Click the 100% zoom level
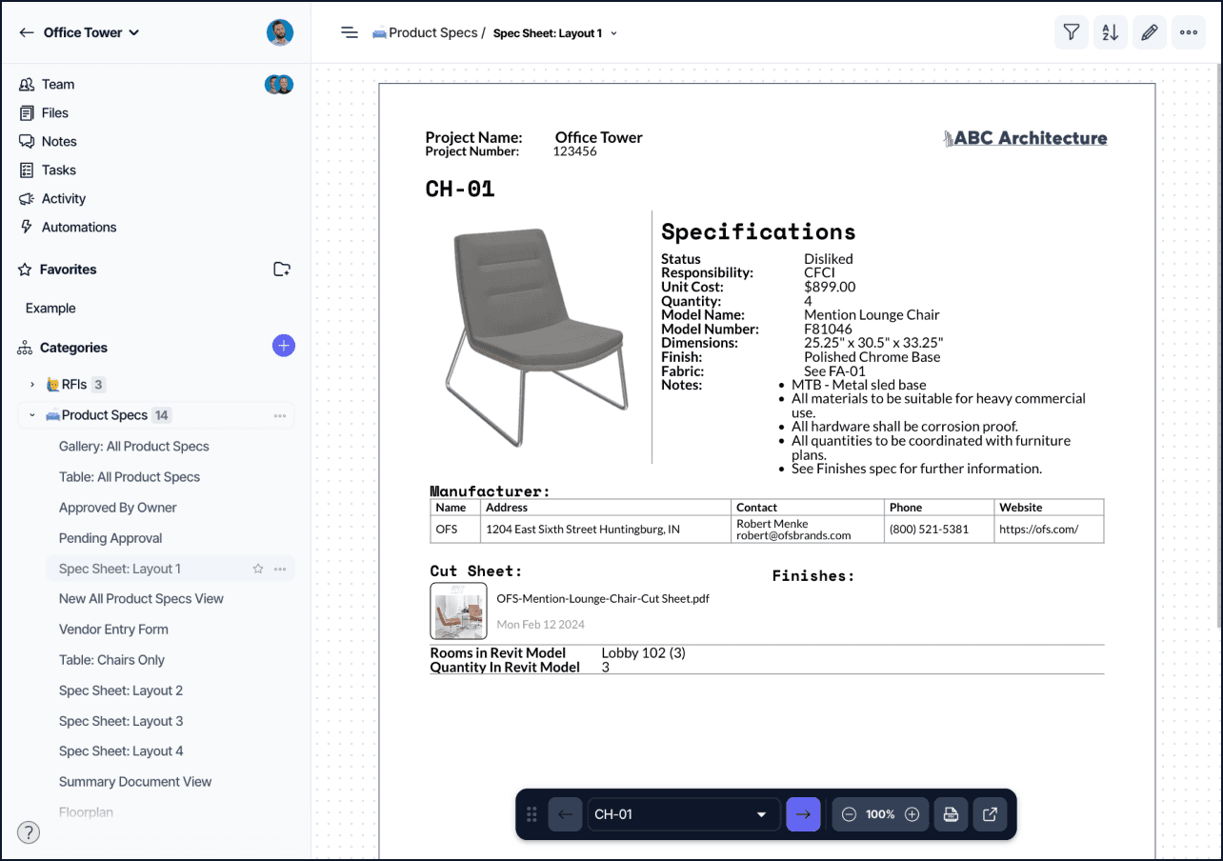This screenshot has width=1223, height=861. tap(880, 814)
